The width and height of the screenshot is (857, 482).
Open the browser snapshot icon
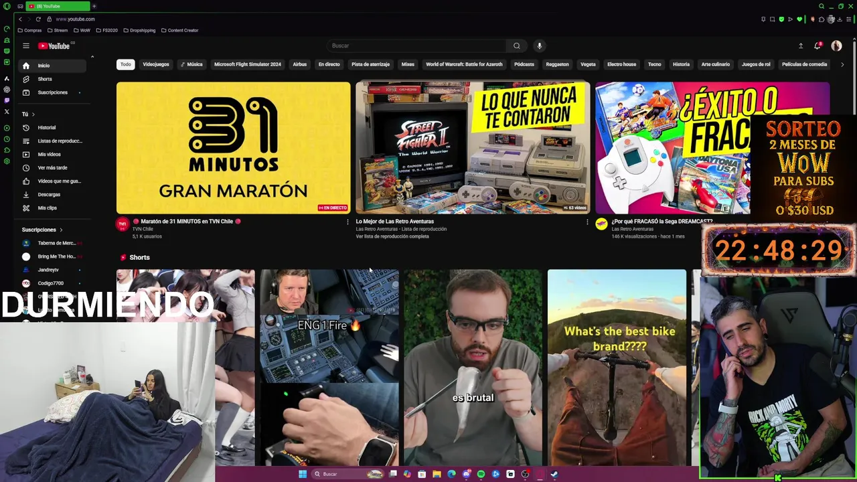[x=772, y=19]
